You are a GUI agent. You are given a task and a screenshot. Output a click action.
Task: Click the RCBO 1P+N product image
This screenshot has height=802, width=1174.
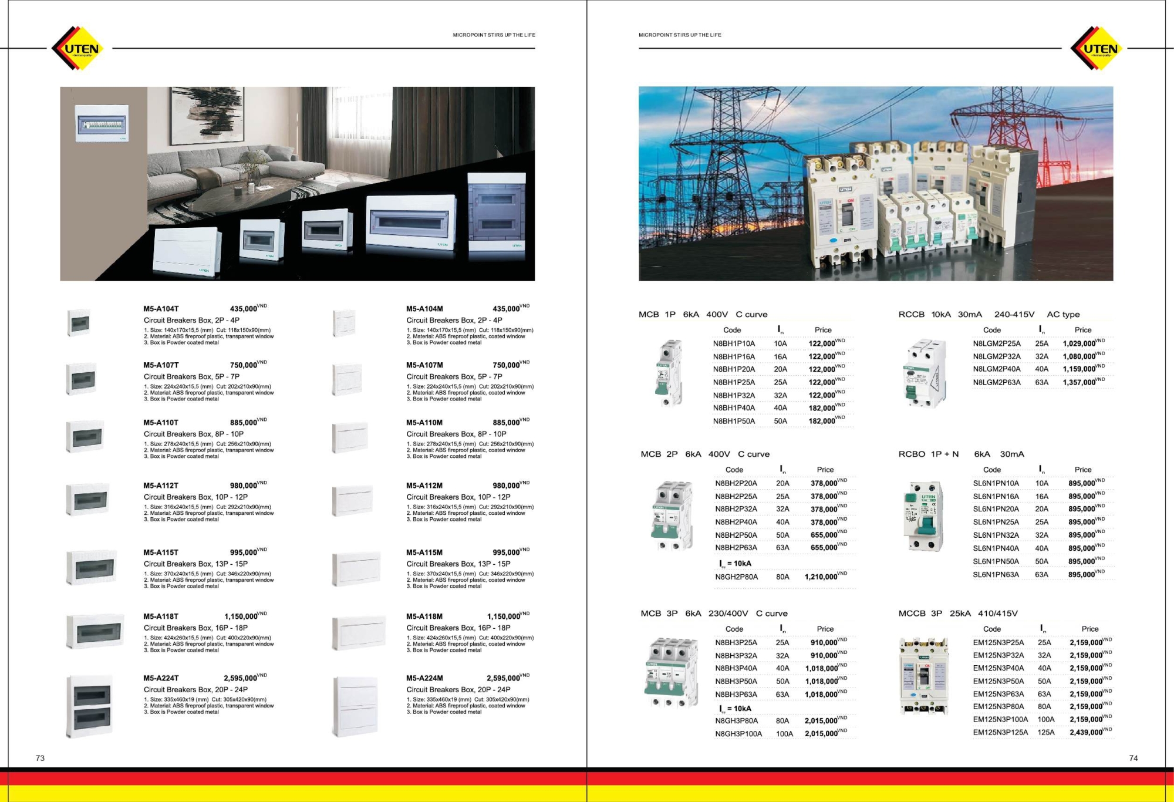tap(924, 516)
